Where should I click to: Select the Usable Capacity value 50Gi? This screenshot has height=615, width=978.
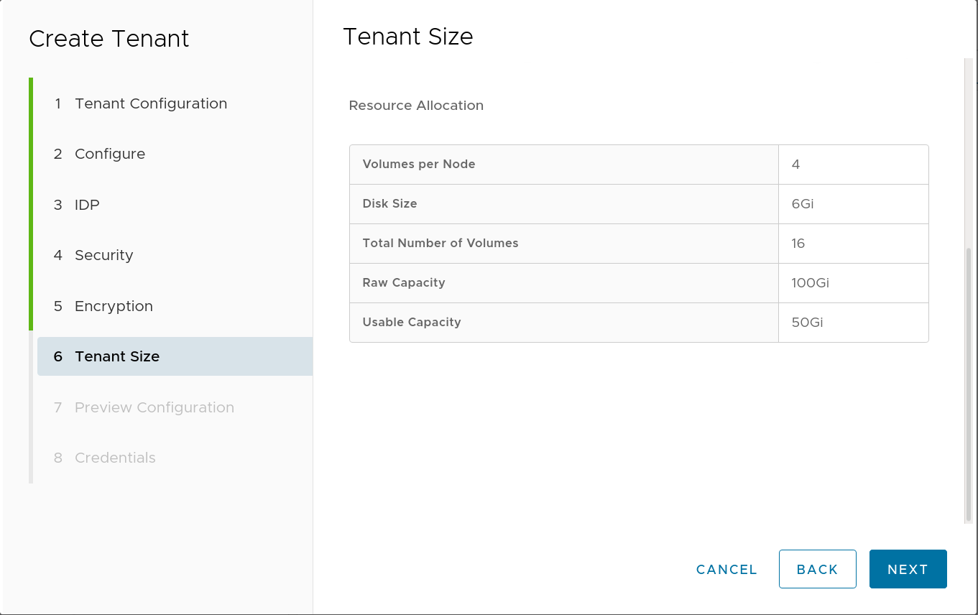807,322
